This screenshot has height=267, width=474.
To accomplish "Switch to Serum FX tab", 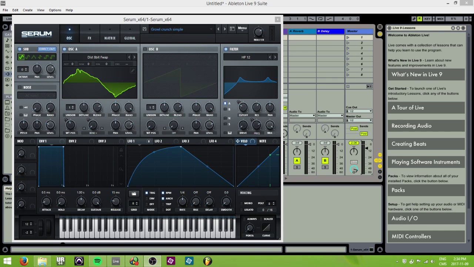I will 89,34.
